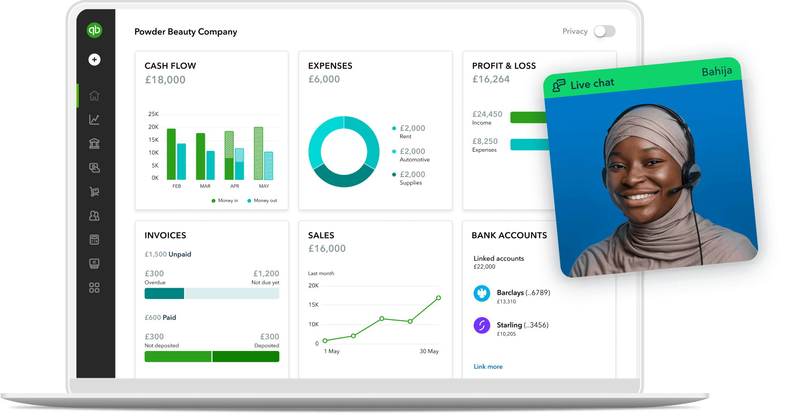Open the shopping cart expenses icon in sidebar
This screenshot has width=785, height=414.
94,192
